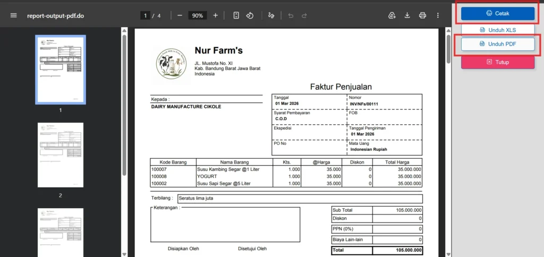Click the Faktur Penjualan title
The image size is (544, 257).
(x=341, y=87)
